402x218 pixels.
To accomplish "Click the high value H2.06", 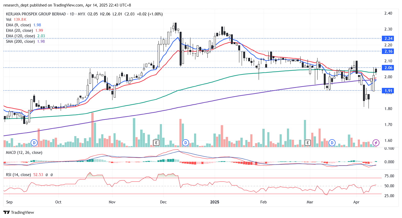I will [105, 14].
